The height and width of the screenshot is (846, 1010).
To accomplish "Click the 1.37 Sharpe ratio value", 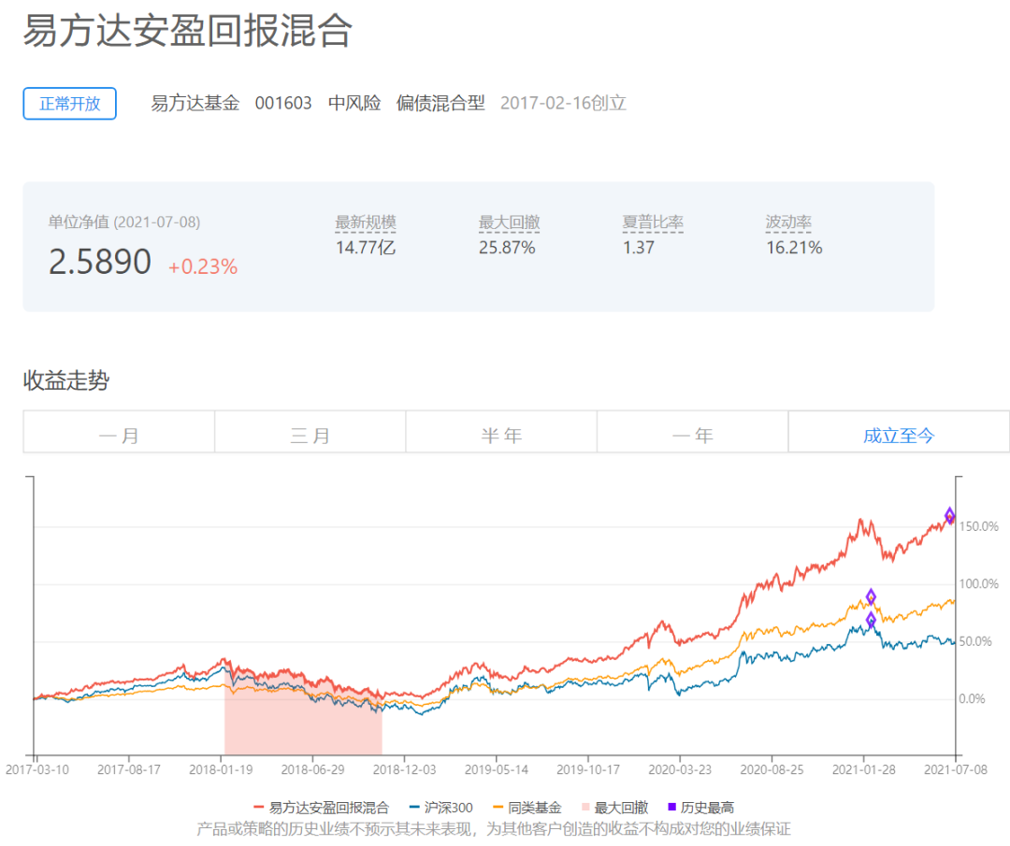I will (x=639, y=248).
